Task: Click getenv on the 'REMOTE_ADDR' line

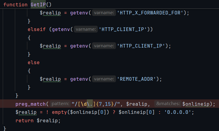Action: click(80, 79)
